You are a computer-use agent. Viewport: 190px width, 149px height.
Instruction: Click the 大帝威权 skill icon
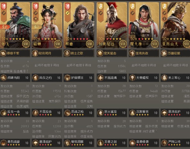pyautogui.click(x=132, y=78)
